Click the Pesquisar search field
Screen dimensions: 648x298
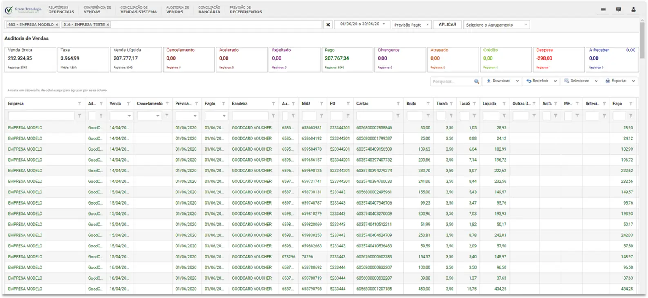click(452, 82)
